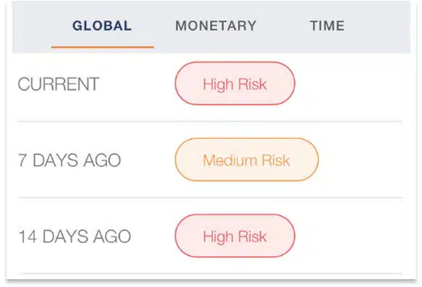Click the 14 DAYS AGO label

(x=75, y=236)
